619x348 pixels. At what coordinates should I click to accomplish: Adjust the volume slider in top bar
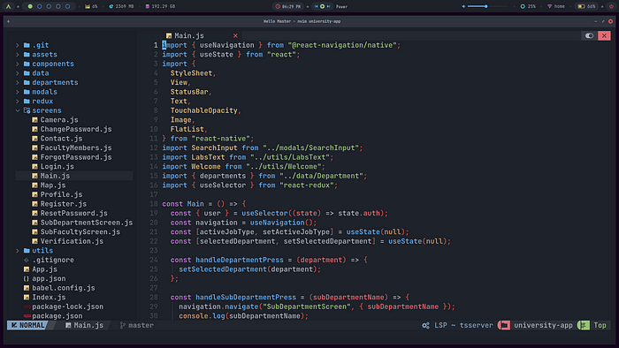pos(488,7)
